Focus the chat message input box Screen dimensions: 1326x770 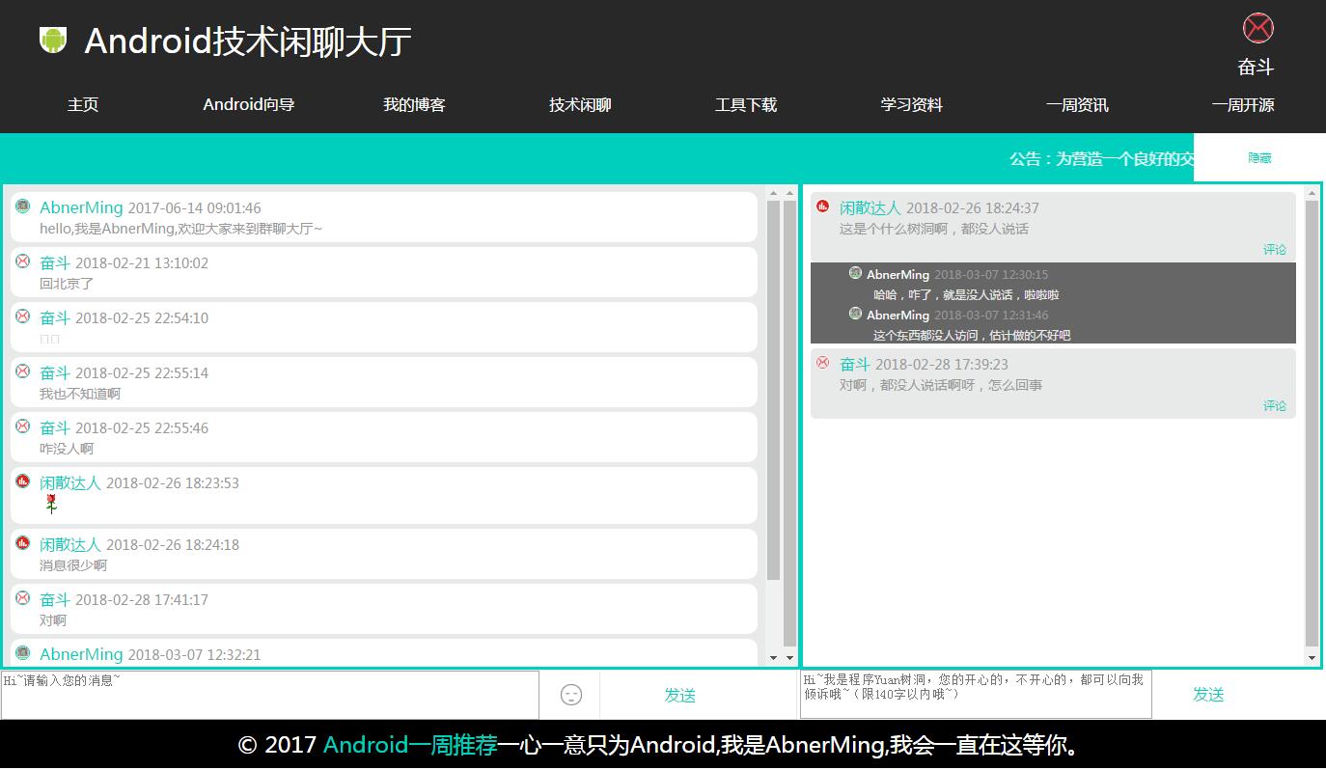(270, 695)
